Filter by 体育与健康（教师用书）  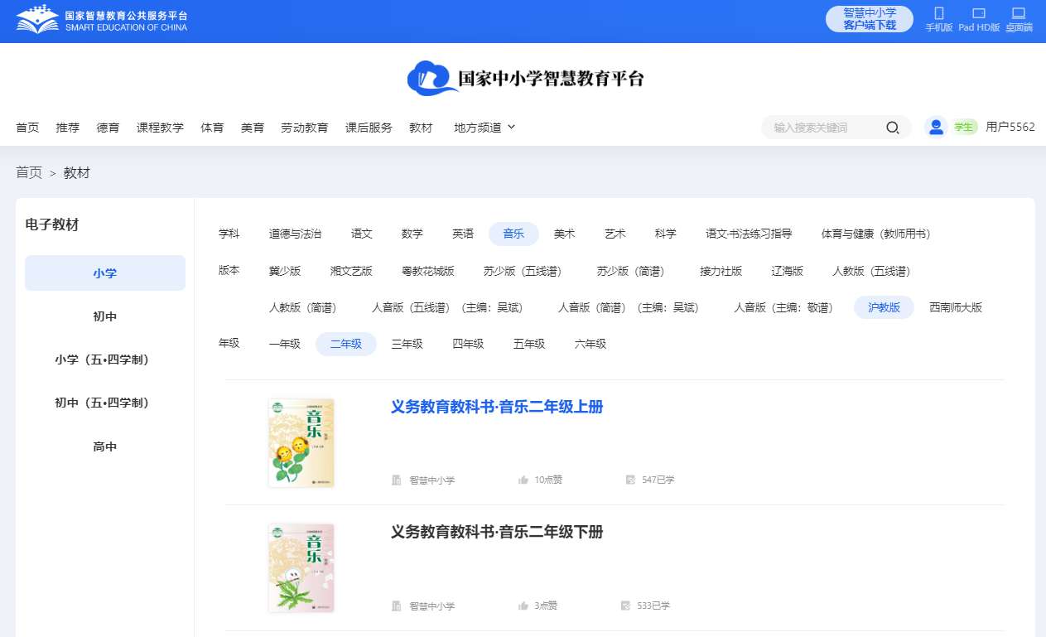tap(876, 234)
